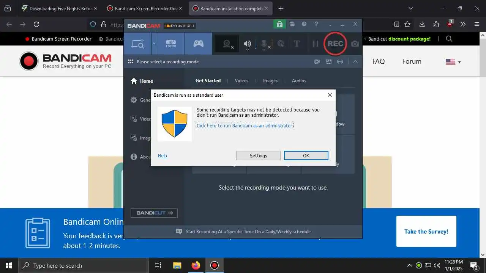Open the Firefox downloads panel
Image resolution: width=486 pixels, height=273 pixels.
(422, 24)
